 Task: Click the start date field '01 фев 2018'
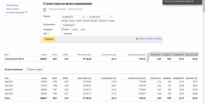73,17
